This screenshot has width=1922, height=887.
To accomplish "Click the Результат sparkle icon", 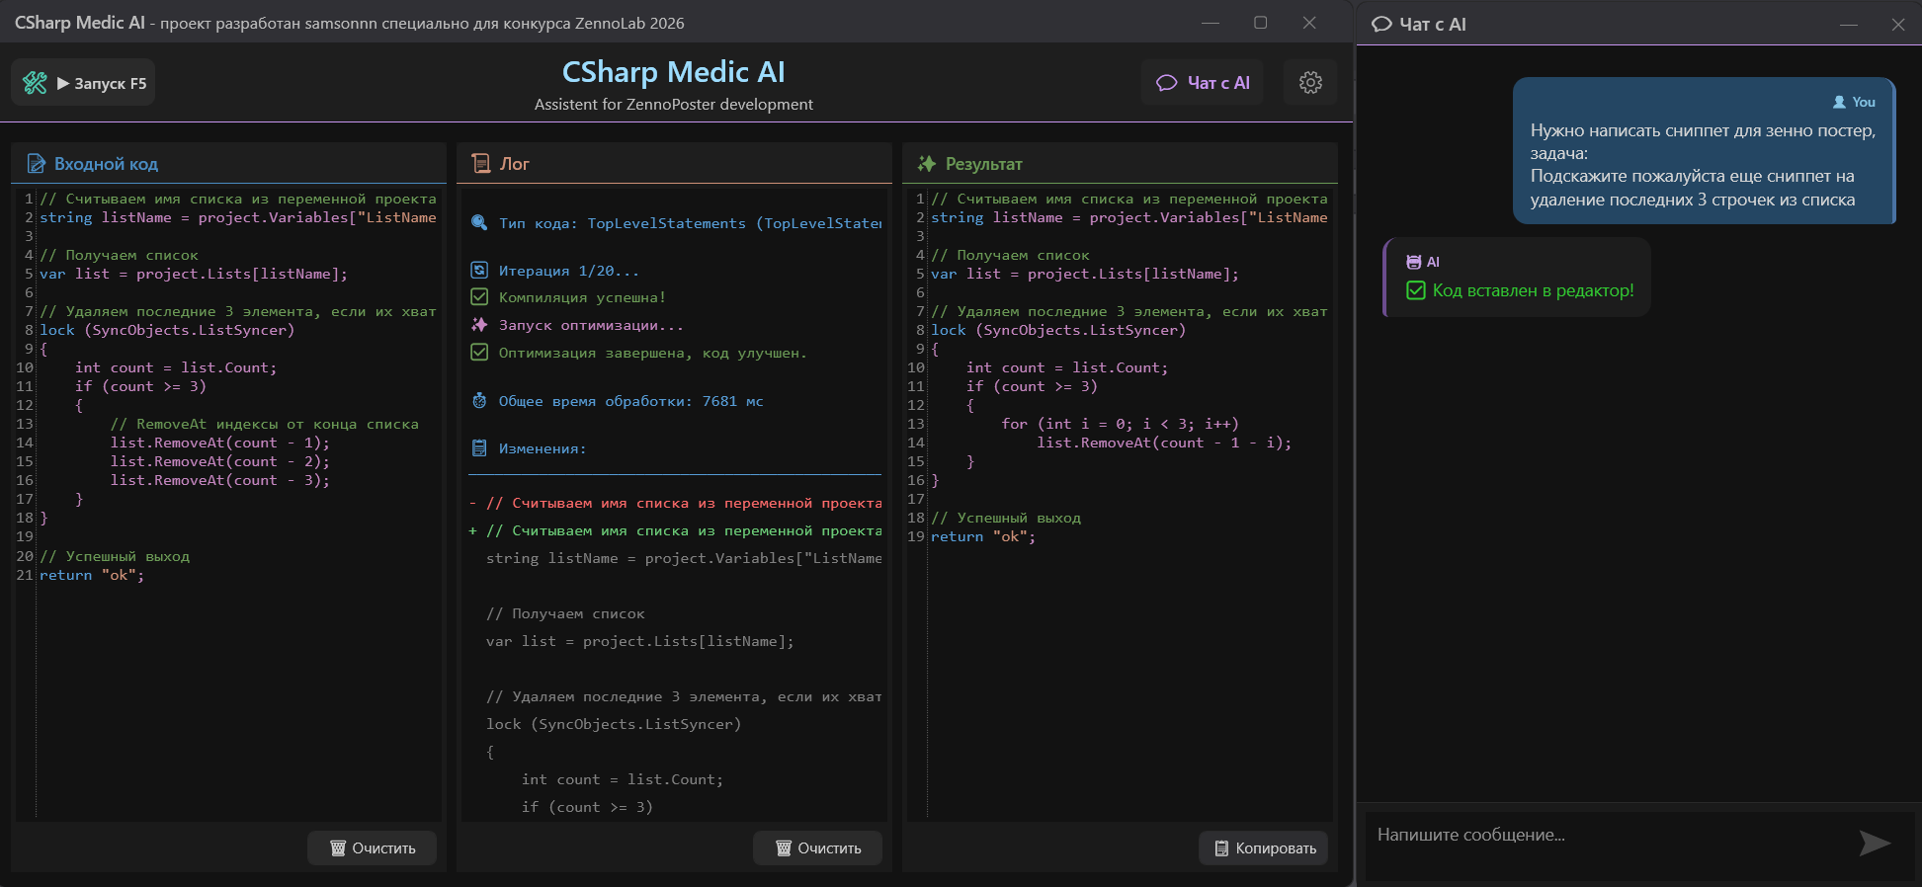I will click(x=926, y=164).
